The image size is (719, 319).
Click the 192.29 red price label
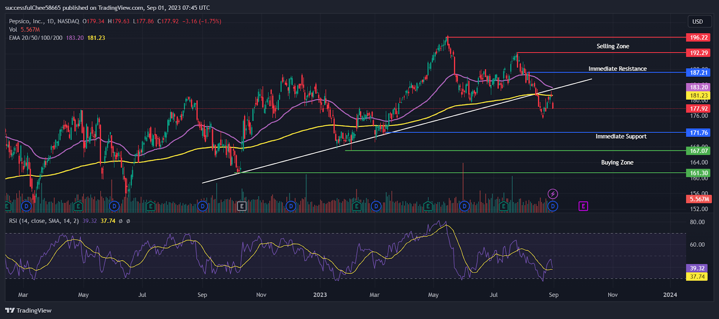click(698, 53)
